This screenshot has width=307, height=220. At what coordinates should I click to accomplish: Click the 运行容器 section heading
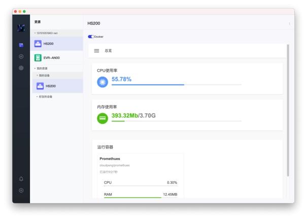(x=105, y=147)
